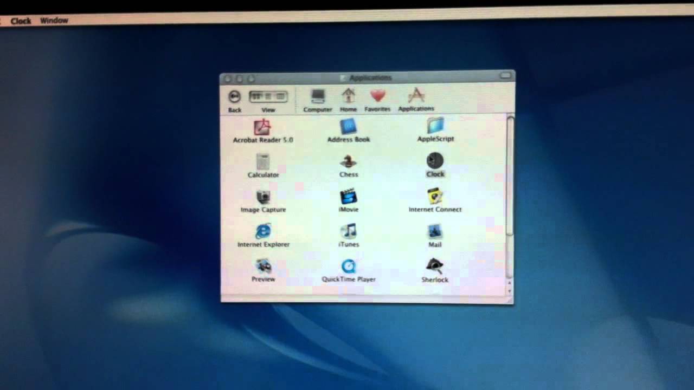Image resolution: width=694 pixels, height=390 pixels.
Task: Toggle toolbar with the title bar pill button
Action: [505, 76]
